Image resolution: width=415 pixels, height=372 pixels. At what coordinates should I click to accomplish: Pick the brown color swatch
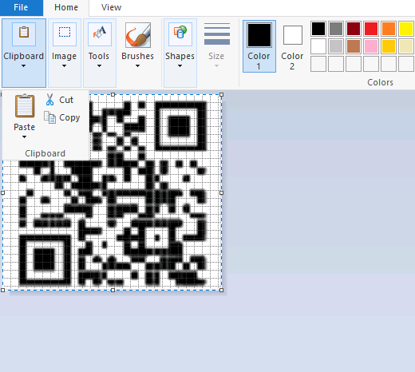click(x=354, y=46)
